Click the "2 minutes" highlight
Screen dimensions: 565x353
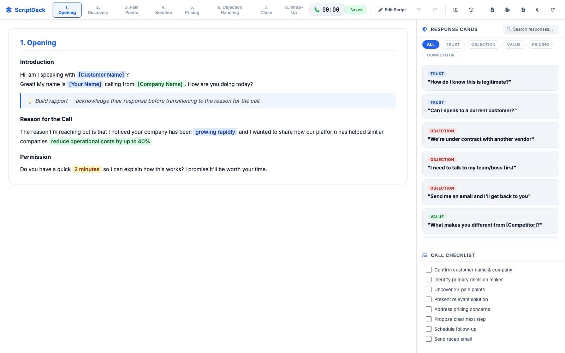[x=87, y=169]
